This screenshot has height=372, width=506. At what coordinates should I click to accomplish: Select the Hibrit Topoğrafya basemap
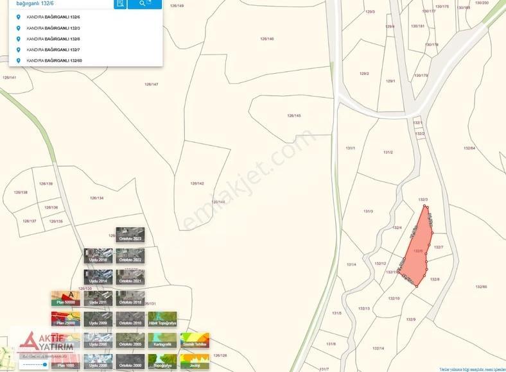tap(162, 319)
